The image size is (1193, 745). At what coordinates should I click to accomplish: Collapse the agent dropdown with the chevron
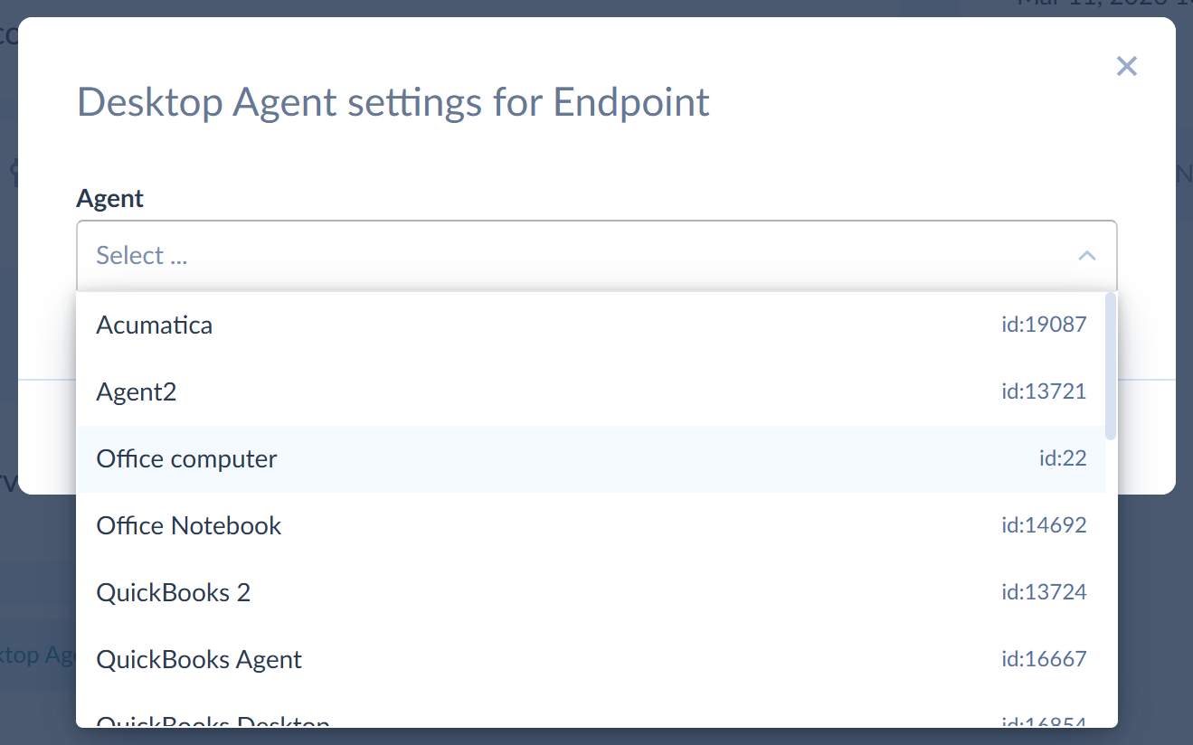tap(1086, 256)
